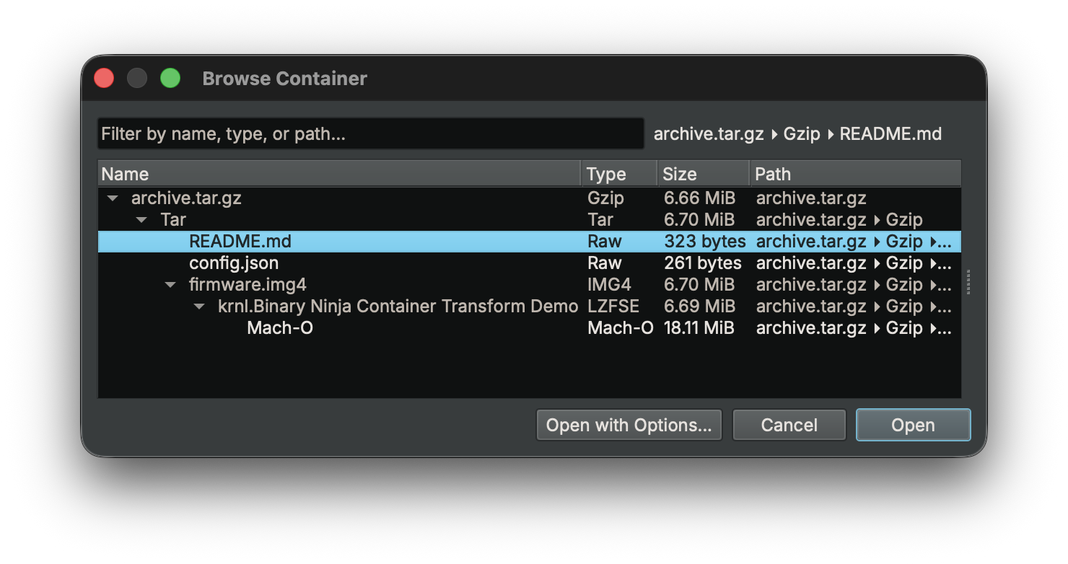This screenshot has width=1068, height=564.
Task: Collapse the Tar disclosure triangle
Action: point(141,219)
